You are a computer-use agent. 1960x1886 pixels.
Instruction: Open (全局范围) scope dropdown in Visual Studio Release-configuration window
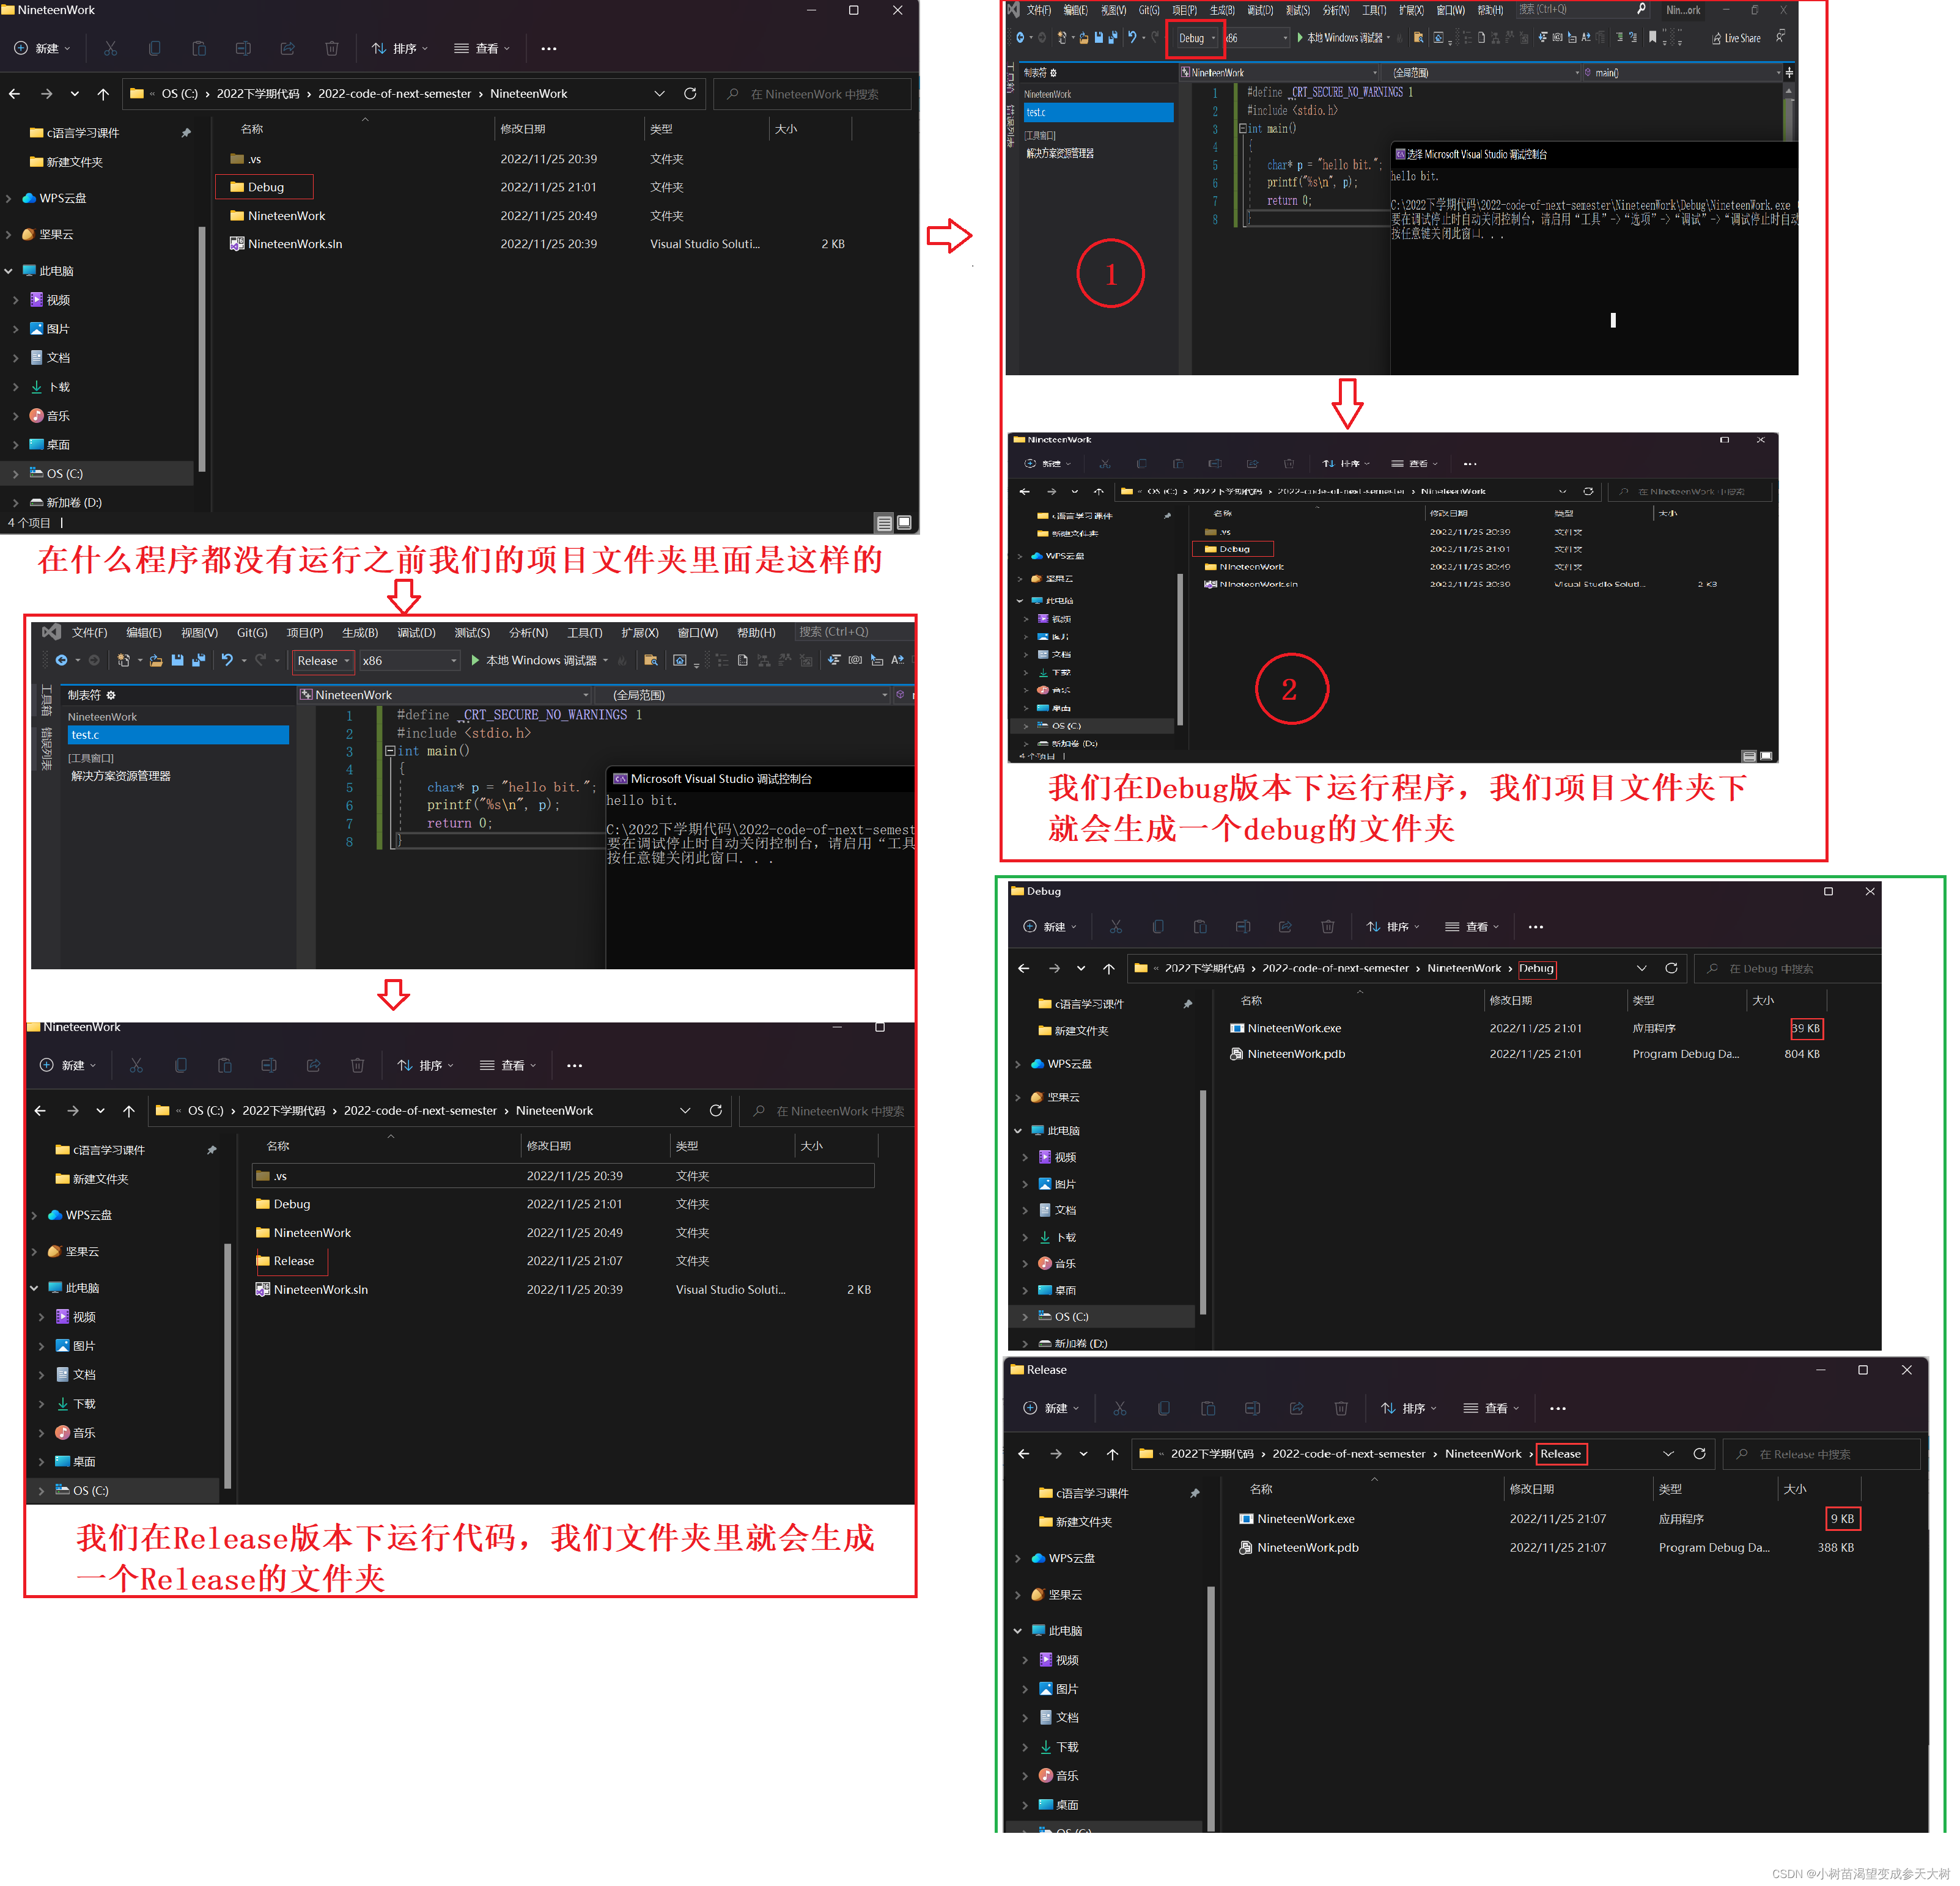pos(744,695)
